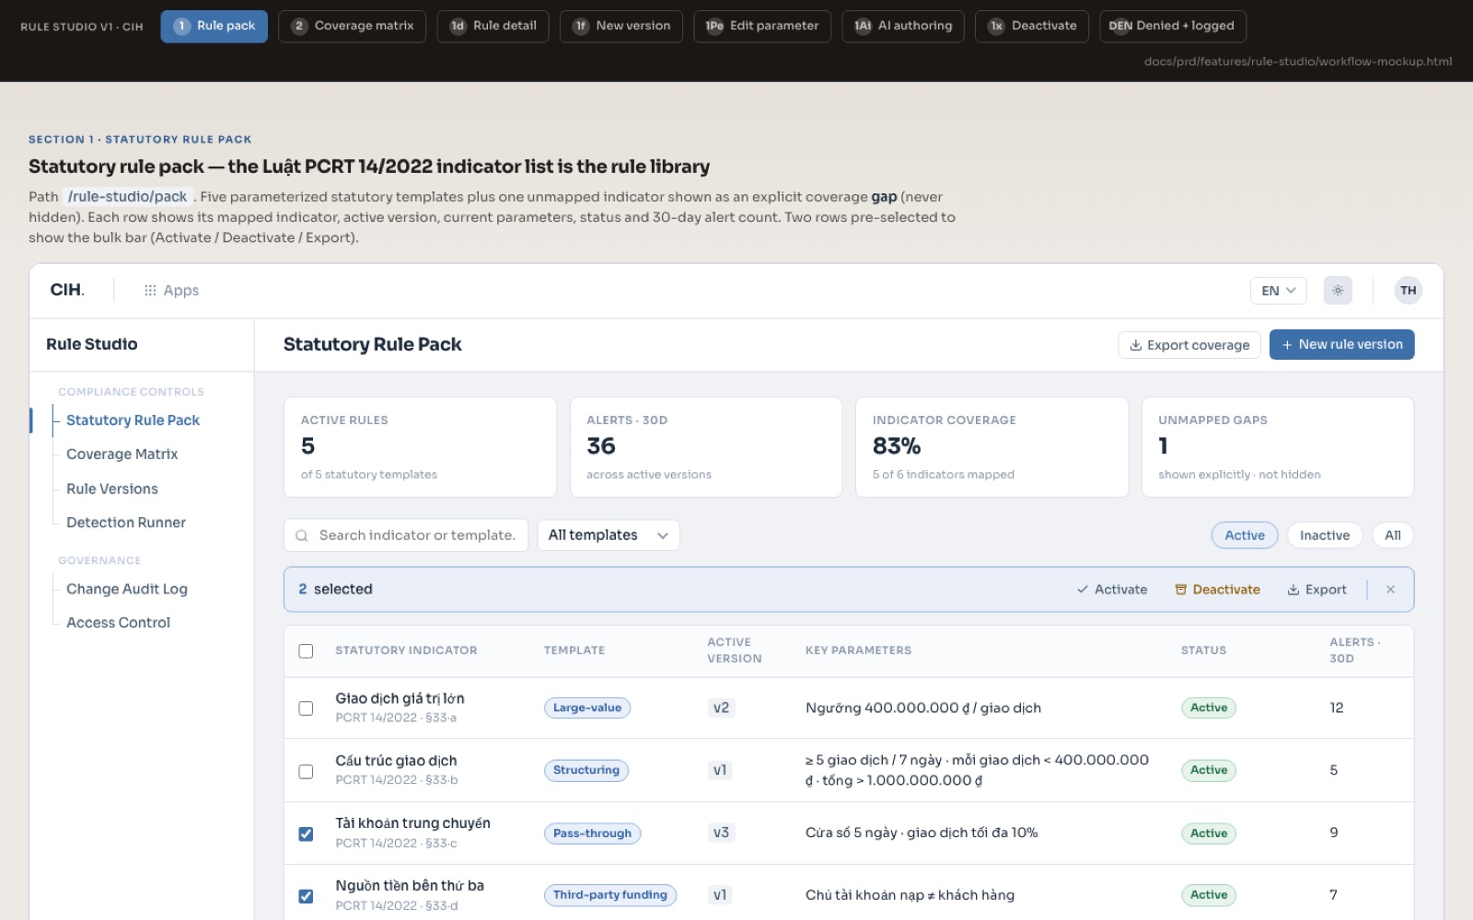Switch to the Rule detail tab
This screenshot has width=1473, height=920.
[493, 26]
